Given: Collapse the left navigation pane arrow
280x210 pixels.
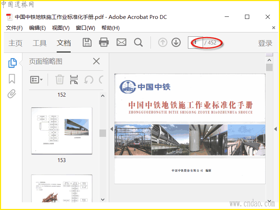Looking at the screenshot, I should click(x=112, y=129).
